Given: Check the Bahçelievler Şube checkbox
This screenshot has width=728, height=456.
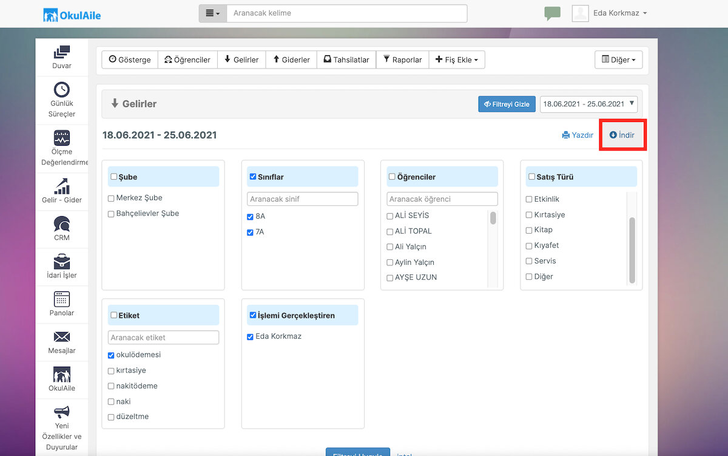Looking at the screenshot, I should (111, 214).
